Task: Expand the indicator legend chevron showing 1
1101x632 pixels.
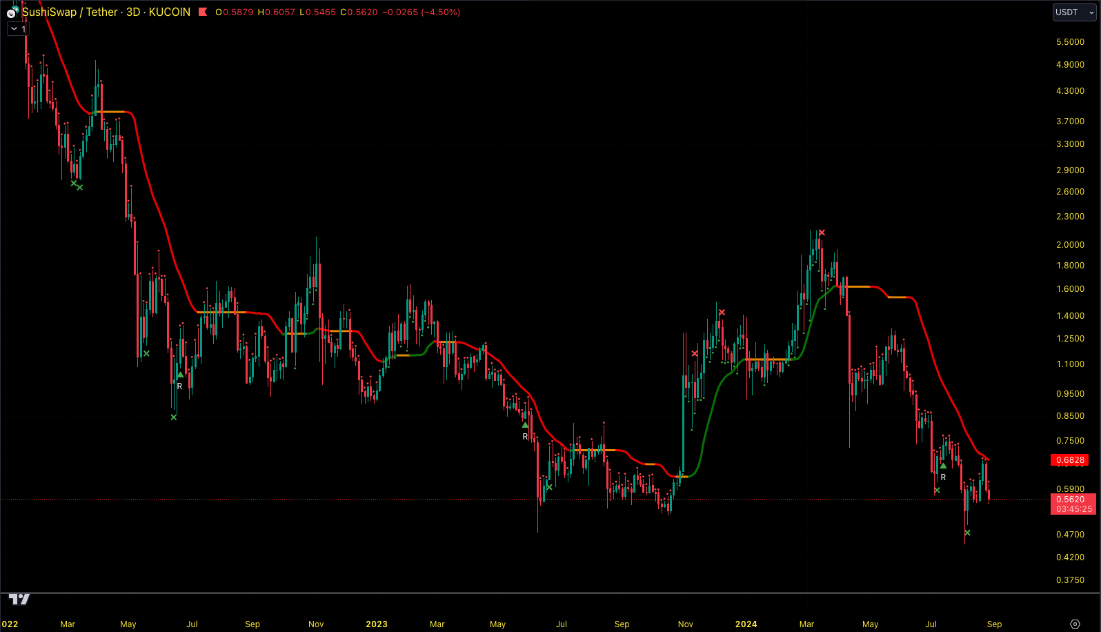Action: (18, 29)
